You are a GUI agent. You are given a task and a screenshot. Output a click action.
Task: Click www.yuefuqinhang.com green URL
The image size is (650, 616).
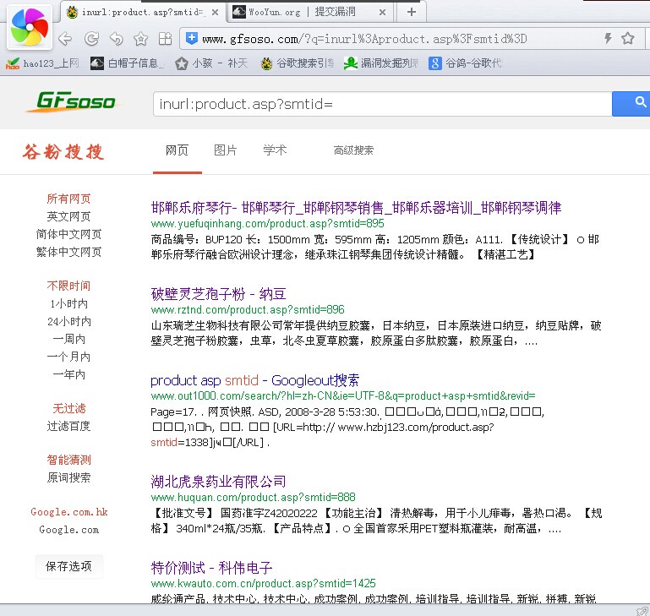(267, 224)
